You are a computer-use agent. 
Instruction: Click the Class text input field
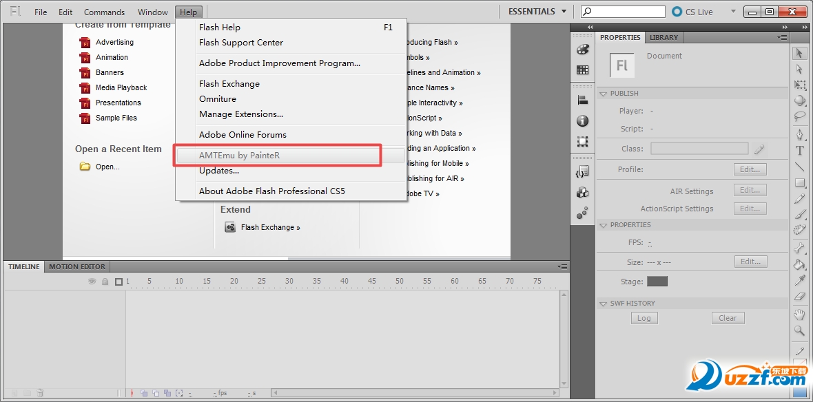click(x=699, y=149)
